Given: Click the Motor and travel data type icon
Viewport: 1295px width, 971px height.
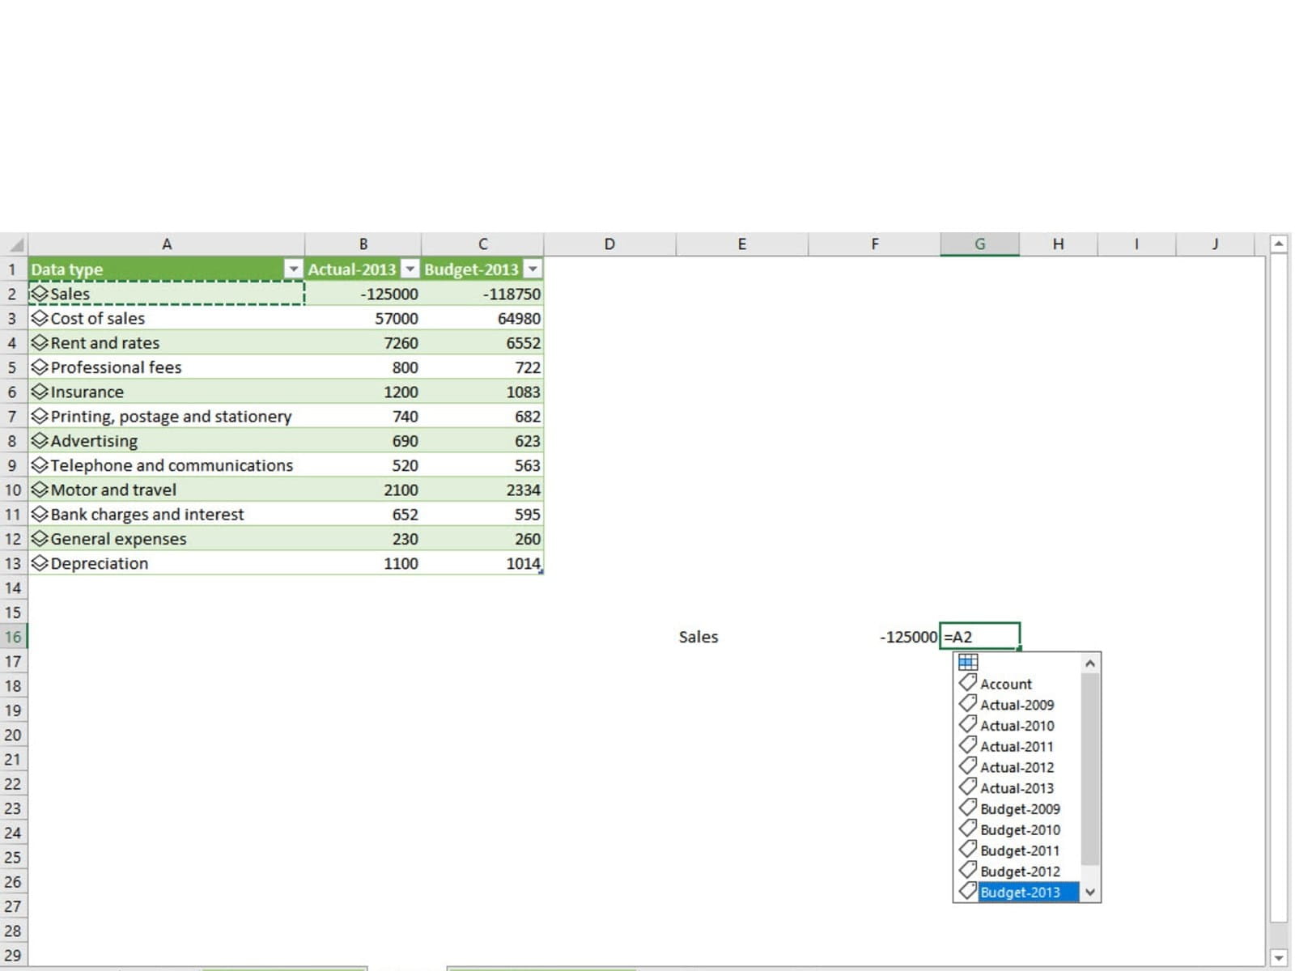Looking at the screenshot, I should point(39,490).
